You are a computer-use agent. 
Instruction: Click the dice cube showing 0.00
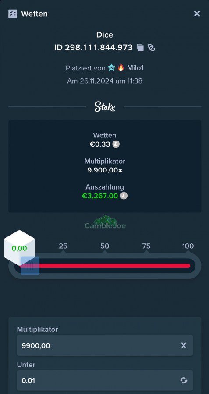tap(19, 248)
